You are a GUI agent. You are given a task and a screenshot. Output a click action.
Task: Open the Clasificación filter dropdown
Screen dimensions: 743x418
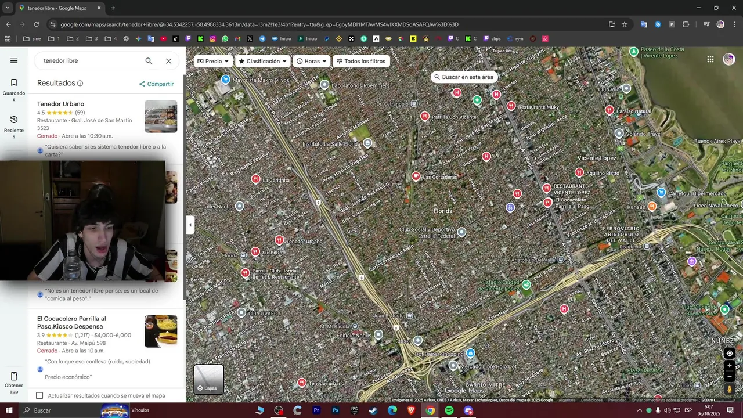(x=263, y=61)
